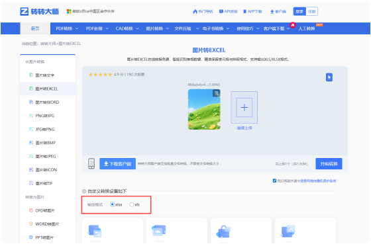Click the uploaded green meadow thumbnail
The image size is (371, 244).
click(204, 109)
